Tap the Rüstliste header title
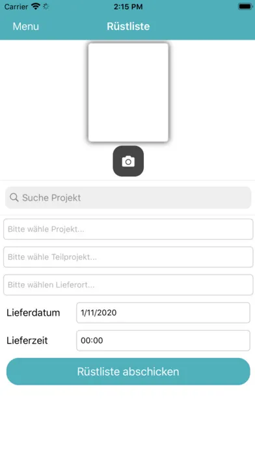 point(128,26)
